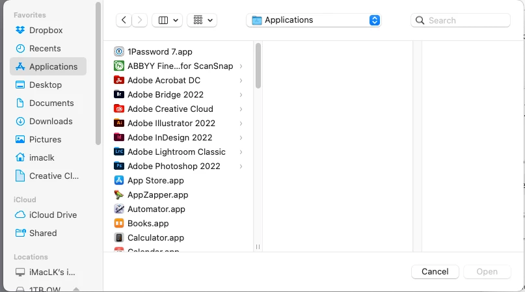The image size is (525, 292).
Task: Open the Creative Cl... sidebar item
Action: click(48, 176)
